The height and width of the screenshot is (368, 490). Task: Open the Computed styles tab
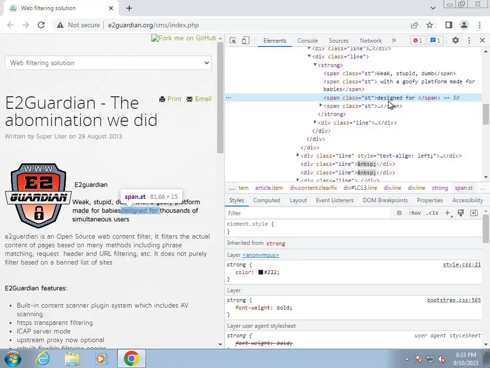tap(267, 200)
